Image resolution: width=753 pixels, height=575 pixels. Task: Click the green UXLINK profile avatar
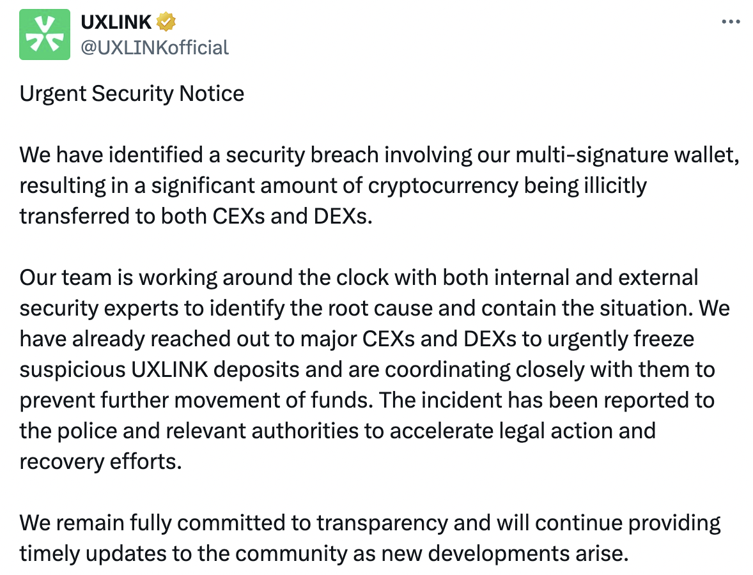pos(45,34)
